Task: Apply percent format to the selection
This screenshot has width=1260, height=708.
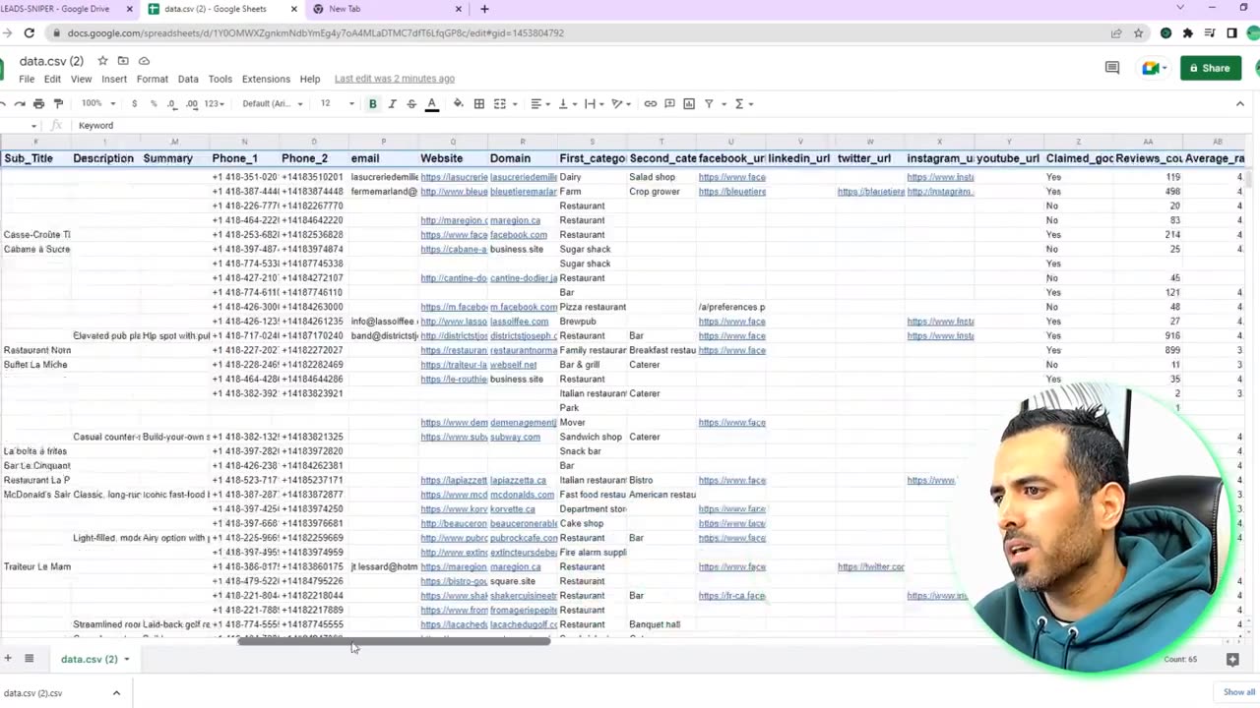Action: [153, 103]
